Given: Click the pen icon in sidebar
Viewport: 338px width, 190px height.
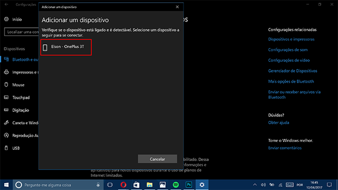Looking at the screenshot, I should point(6,123).
